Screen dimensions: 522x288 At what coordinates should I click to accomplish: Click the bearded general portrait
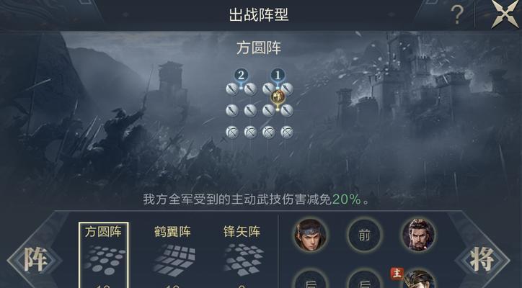point(418,235)
